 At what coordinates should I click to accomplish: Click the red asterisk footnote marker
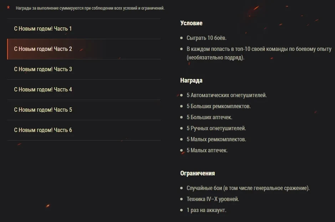(9, 8)
